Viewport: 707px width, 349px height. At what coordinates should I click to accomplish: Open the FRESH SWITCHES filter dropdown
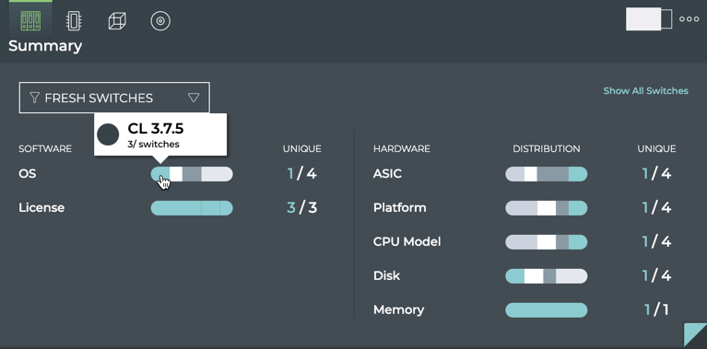tap(114, 98)
